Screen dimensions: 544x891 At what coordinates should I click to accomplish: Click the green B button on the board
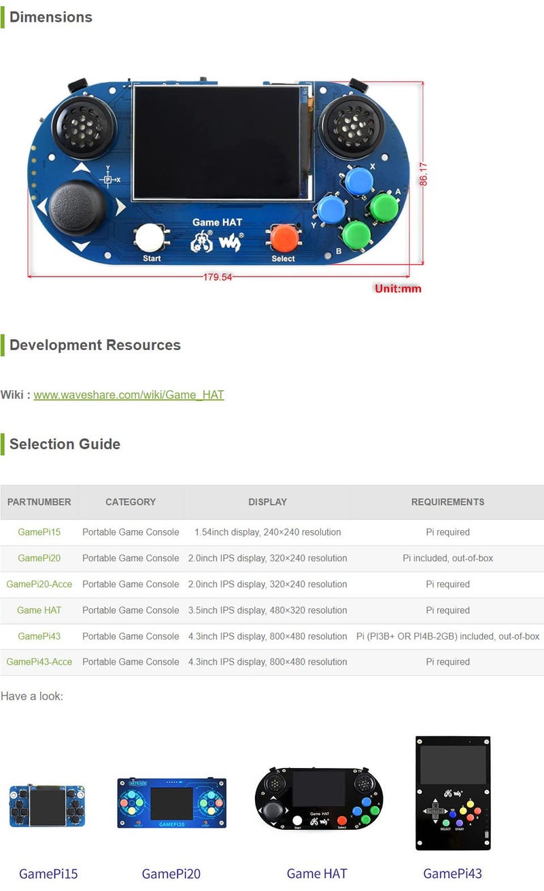coord(356,234)
